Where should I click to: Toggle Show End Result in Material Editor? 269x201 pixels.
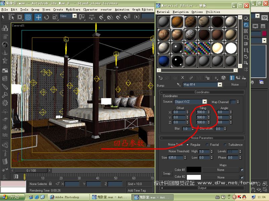tap(232, 78)
